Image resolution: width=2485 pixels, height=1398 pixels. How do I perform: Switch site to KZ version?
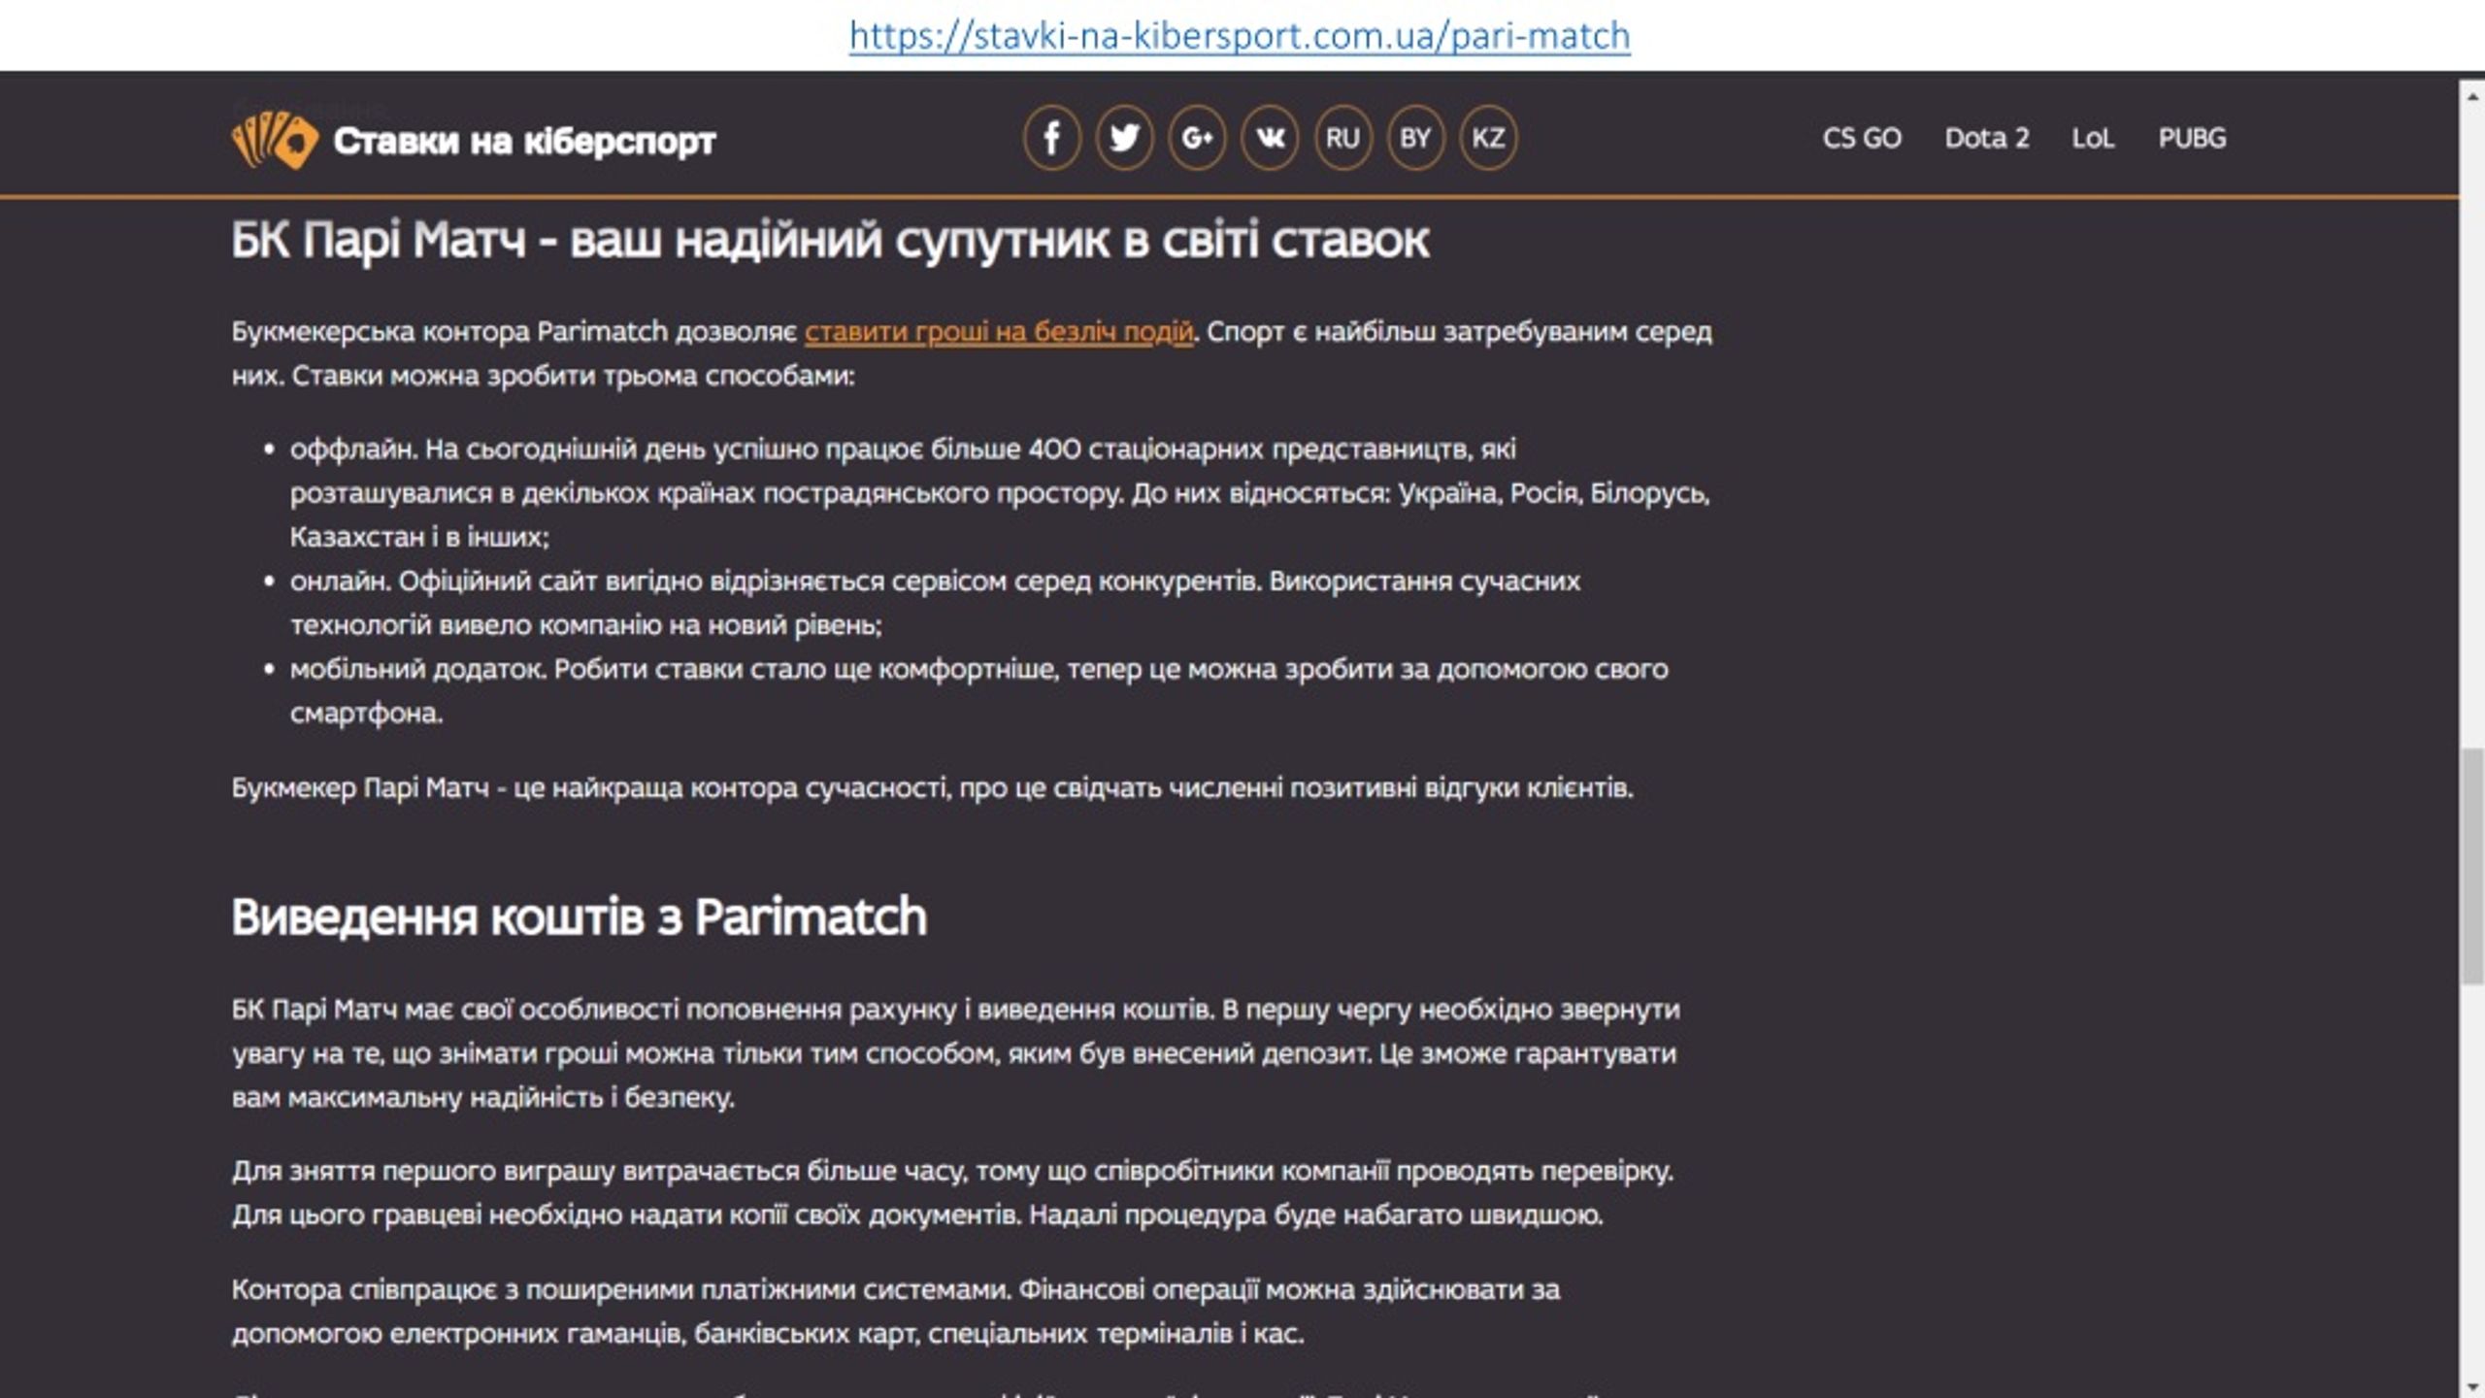coord(1488,138)
